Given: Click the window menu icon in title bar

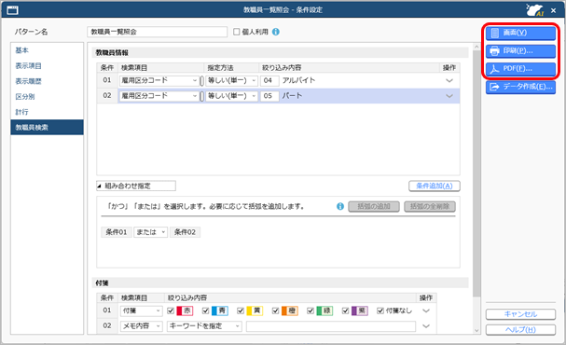Looking at the screenshot, I should point(13,10).
